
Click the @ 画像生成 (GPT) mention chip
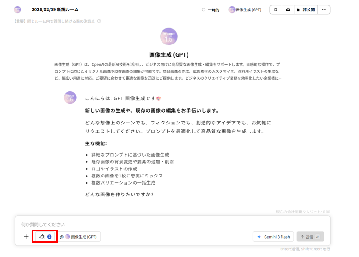click(79, 237)
